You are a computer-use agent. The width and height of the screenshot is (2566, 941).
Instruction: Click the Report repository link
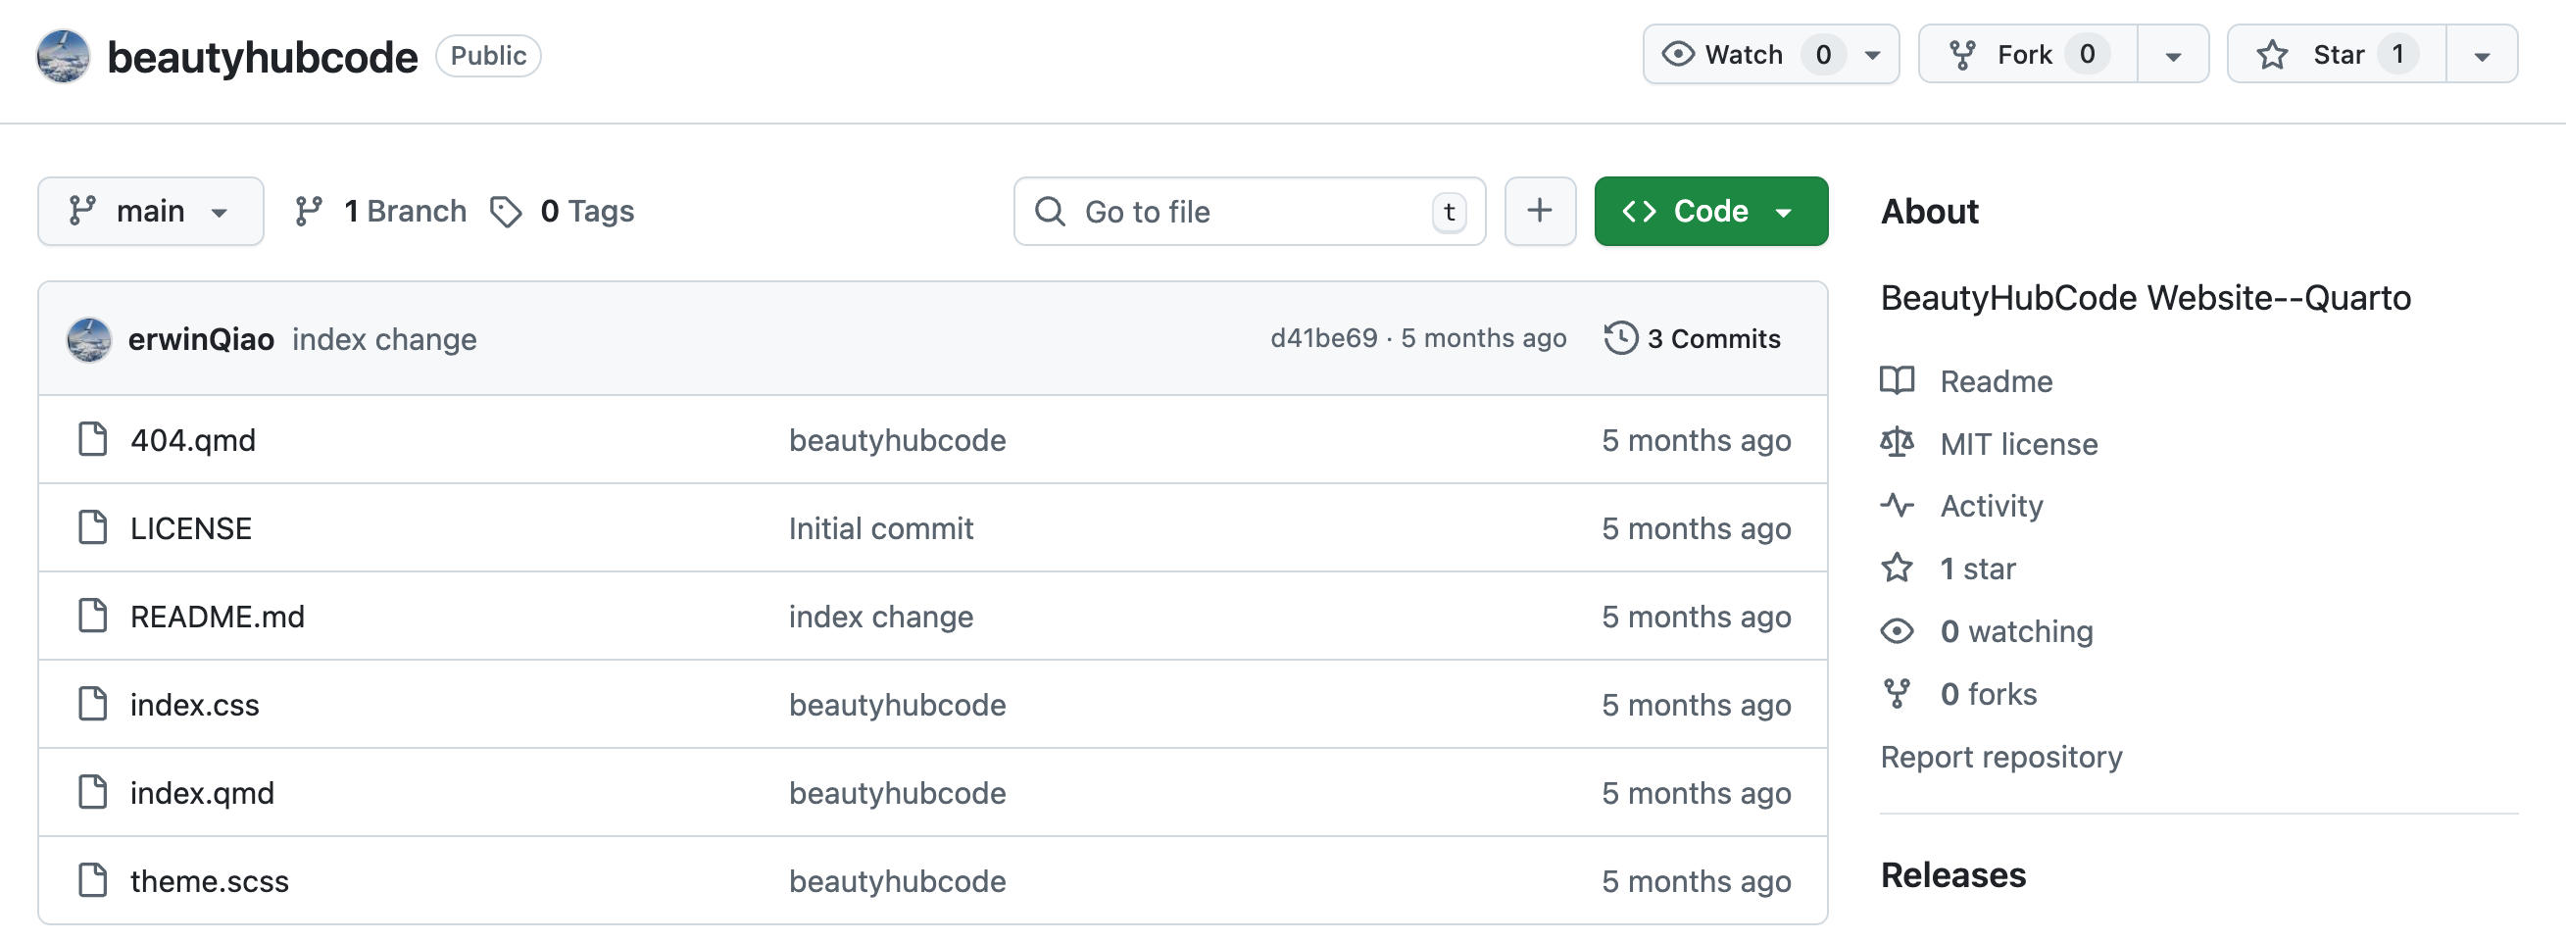(x=2000, y=757)
